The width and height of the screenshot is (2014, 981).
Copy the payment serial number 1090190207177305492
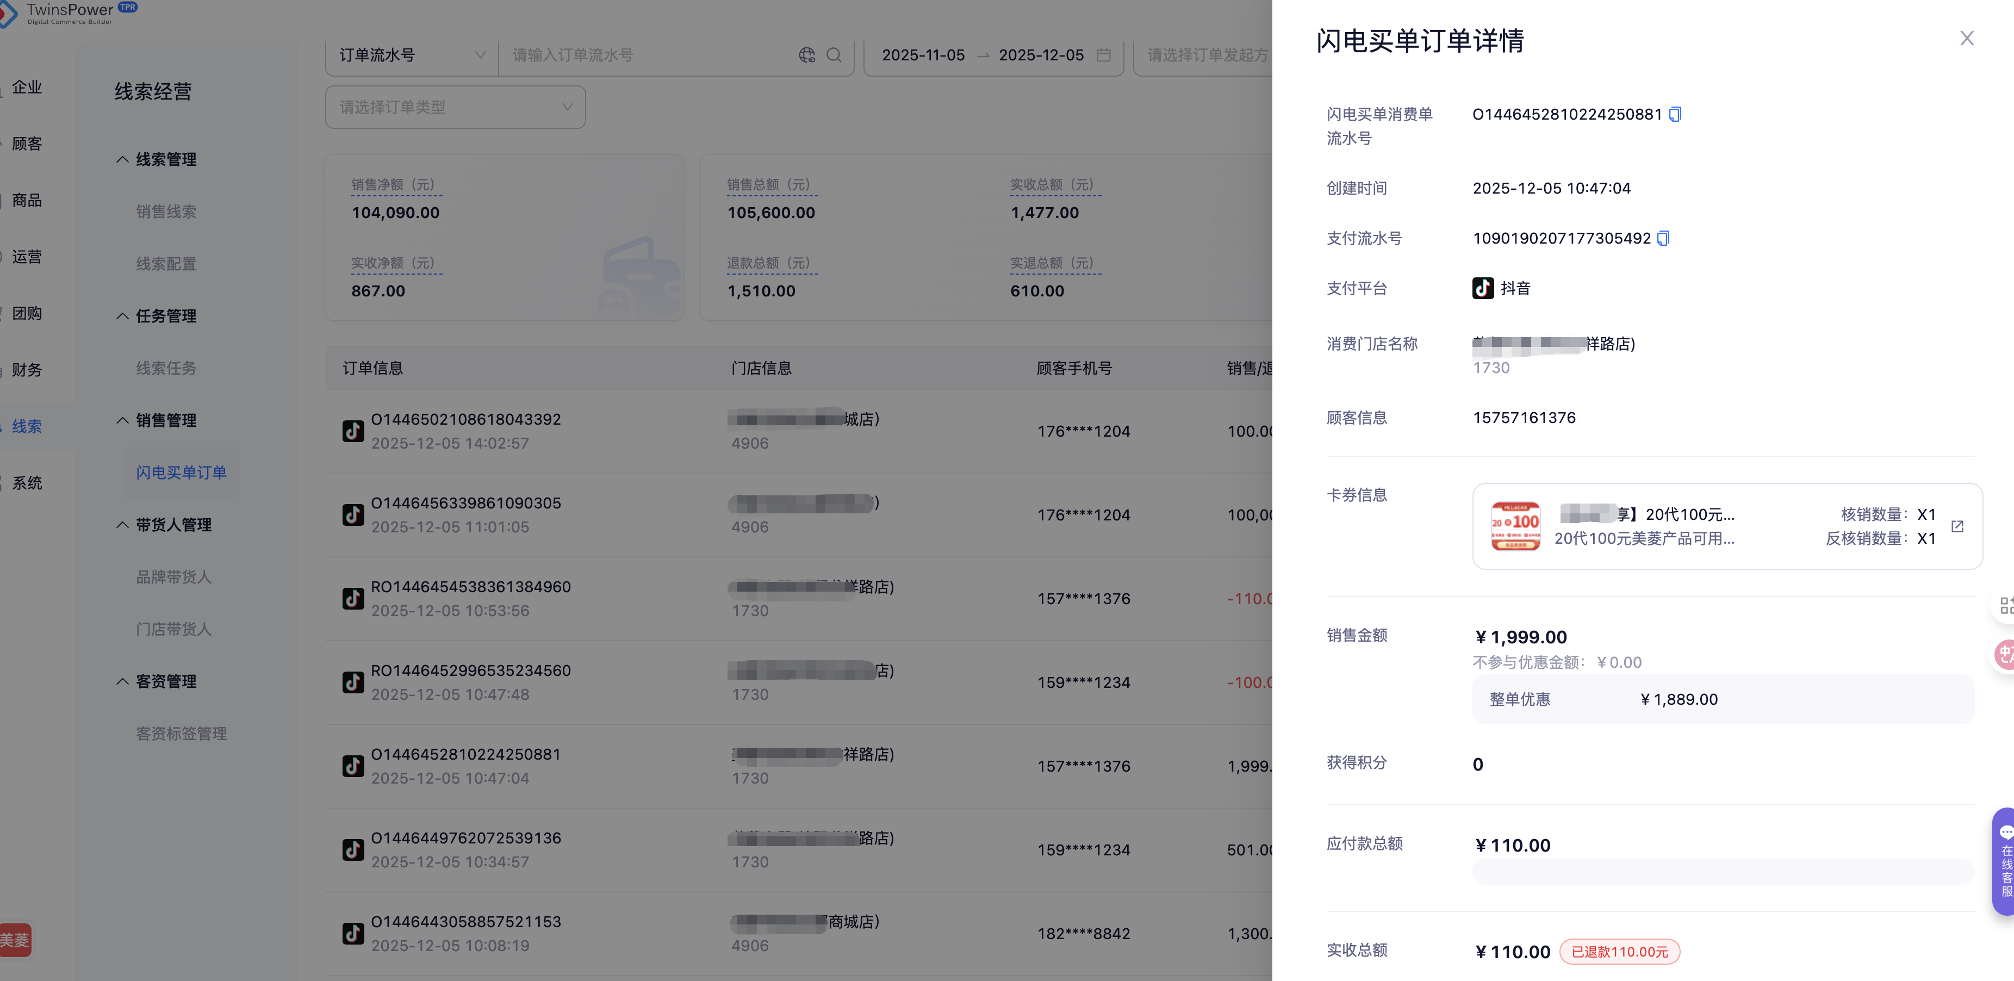pos(1663,238)
